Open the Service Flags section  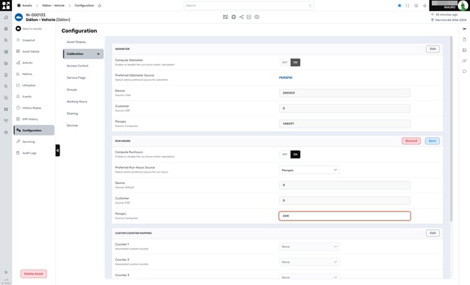click(76, 78)
